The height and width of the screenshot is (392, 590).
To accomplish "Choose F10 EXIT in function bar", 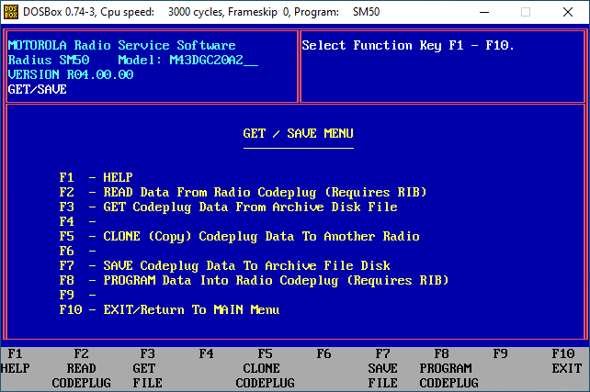I will (x=566, y=361).
